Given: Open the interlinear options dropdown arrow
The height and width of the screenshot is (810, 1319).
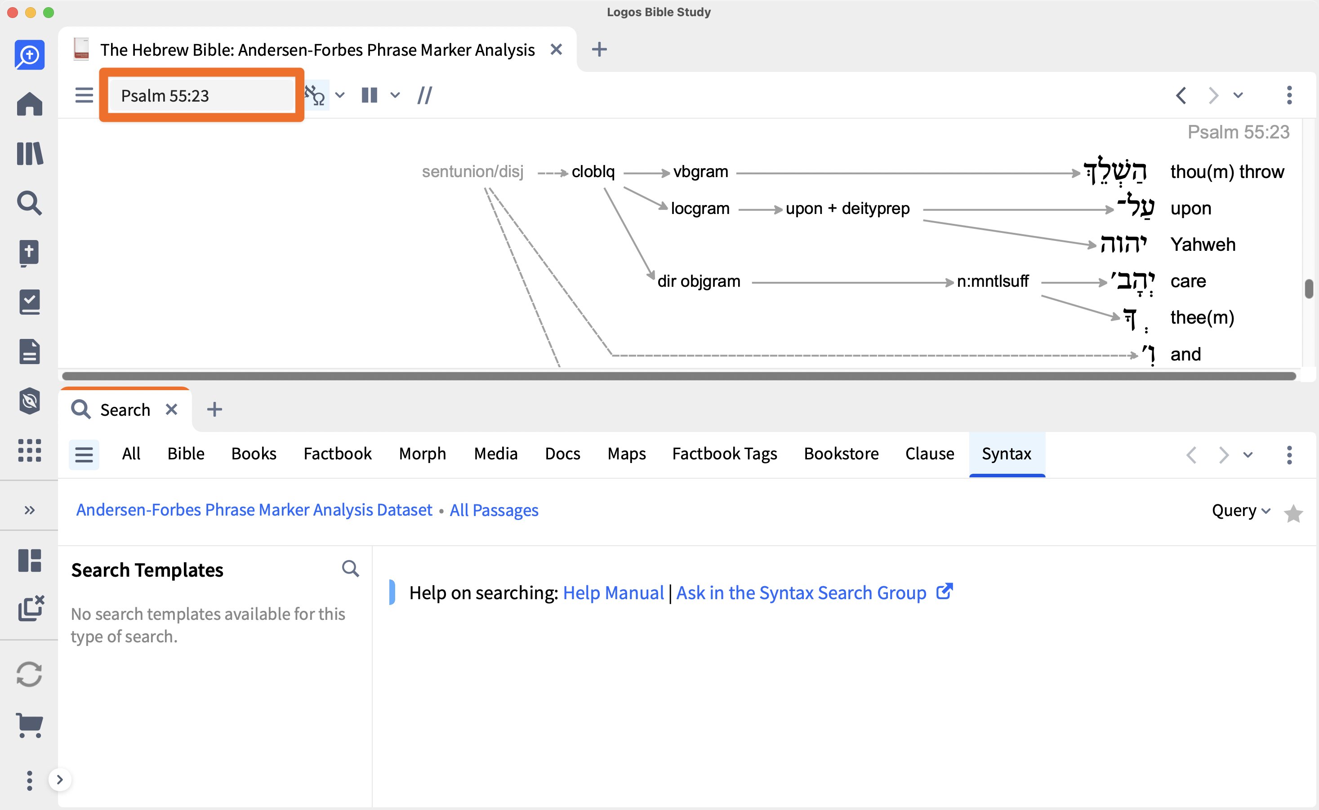Looking at the screenshot, I should 340,95.
